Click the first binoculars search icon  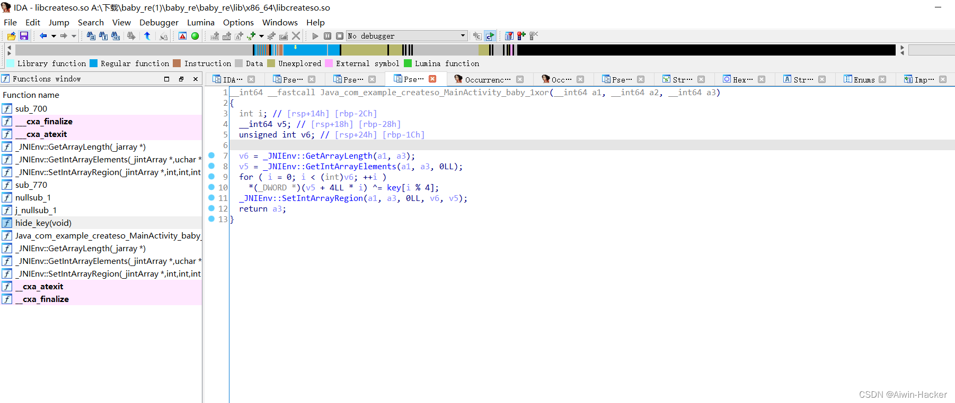coord(91,36)
